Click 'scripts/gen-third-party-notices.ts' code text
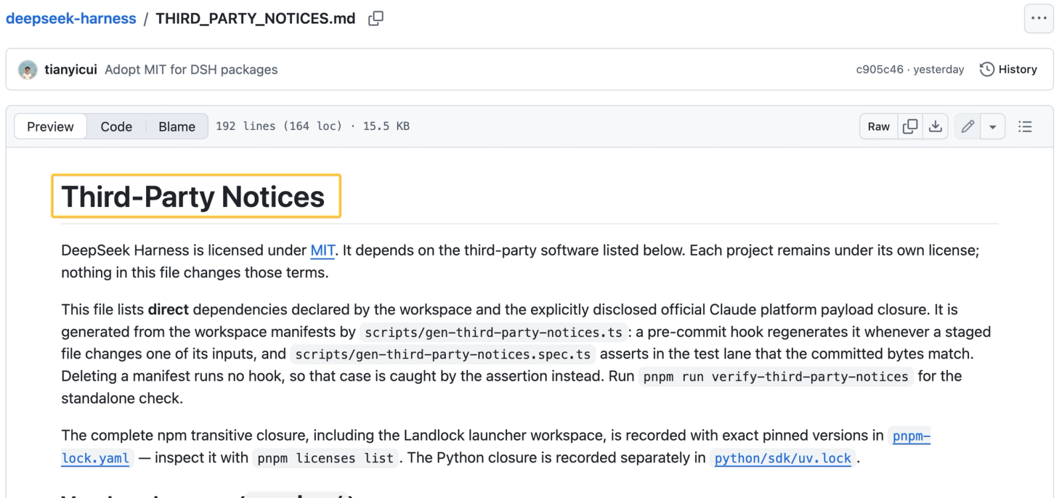 tap(494, 332)
